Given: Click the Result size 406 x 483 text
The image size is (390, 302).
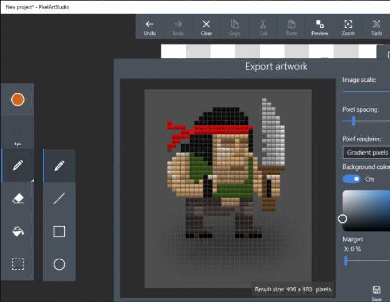Looking at the screenshot, I should (x=293, y=289).
